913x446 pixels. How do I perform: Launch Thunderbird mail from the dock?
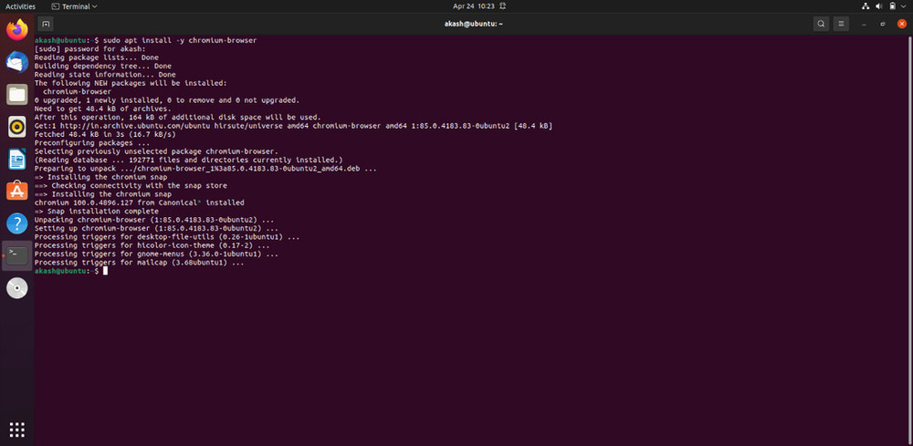(17, 62)
